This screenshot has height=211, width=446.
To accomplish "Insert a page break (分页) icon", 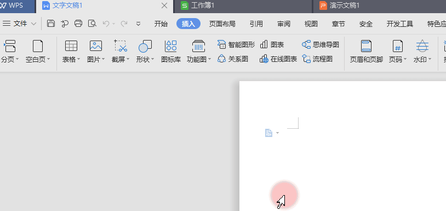I will [x=9, y=46].
